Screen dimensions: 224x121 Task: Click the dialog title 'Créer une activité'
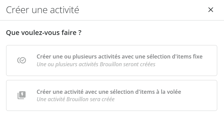point(43,10)
